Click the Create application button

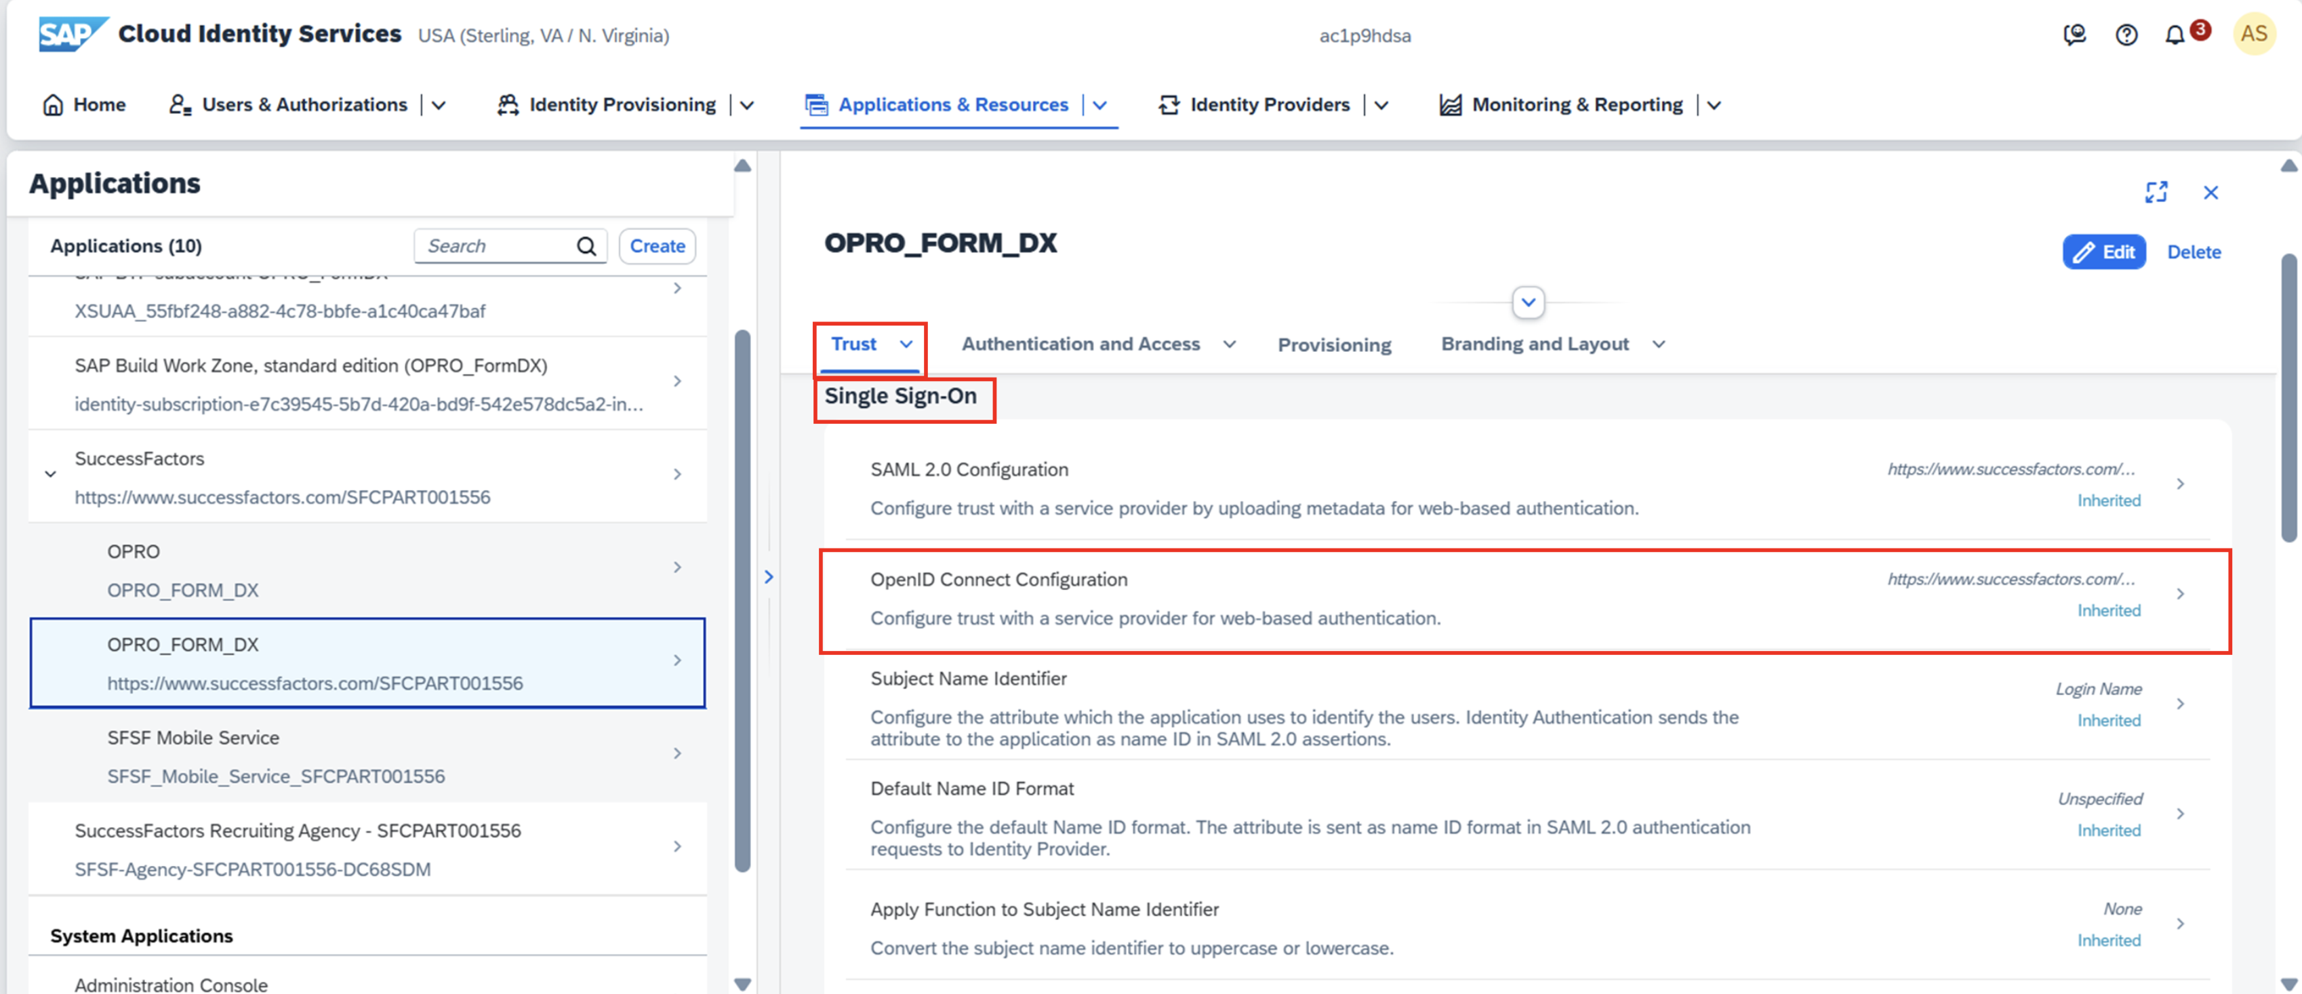657,246
